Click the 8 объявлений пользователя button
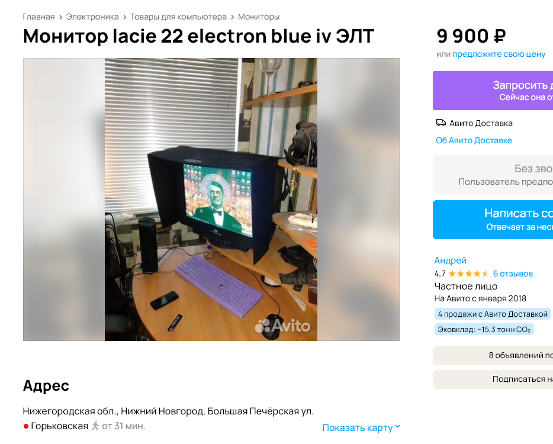This screenshot has width=553, height=444. pos(493,355)
